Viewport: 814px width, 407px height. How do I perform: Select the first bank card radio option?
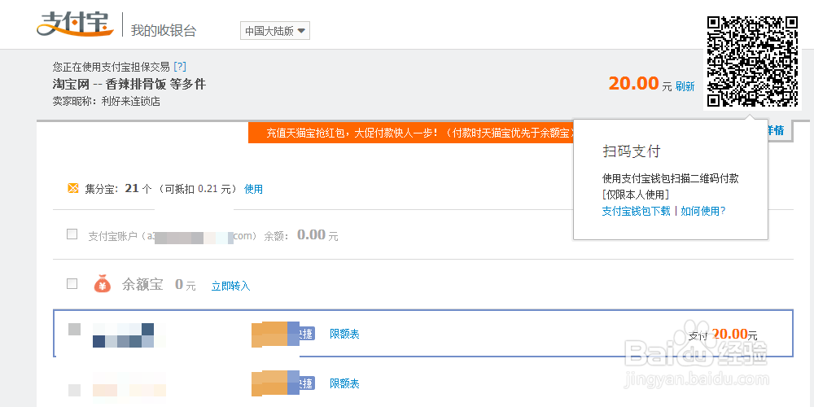tap(74, 329)
